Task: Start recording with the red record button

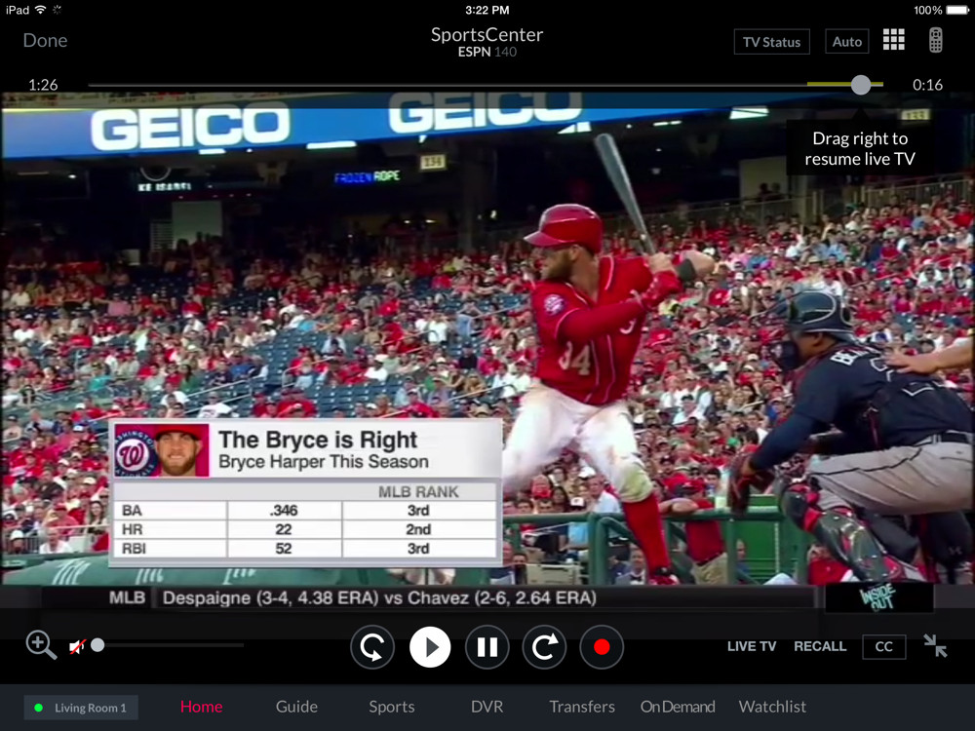Action: (602, 647)
